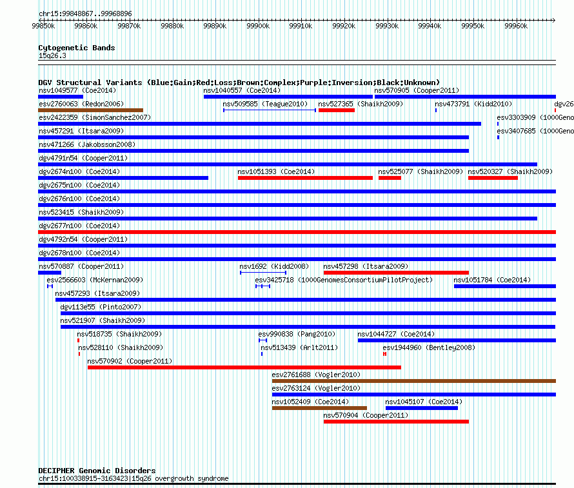The width and height of the screenshot is (574, 488).
Task: Click esv3425718 (1000GenomesConsortiumPilotProject) label
Action: tap(344, 280)
